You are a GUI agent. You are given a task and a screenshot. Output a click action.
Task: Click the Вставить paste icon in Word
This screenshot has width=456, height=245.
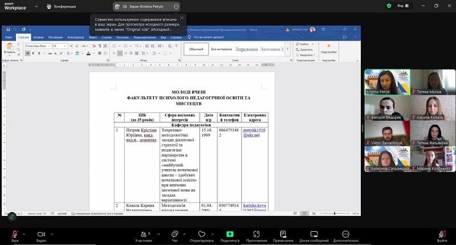(10, 47)
